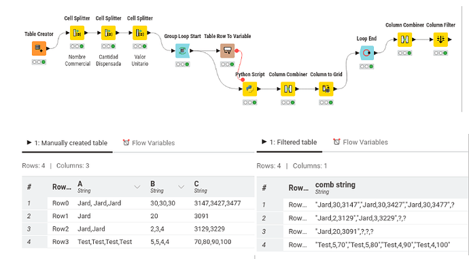Screen dimensions: 469x259
Task: Open Flow Variables tab in right panel
Action: tap(361, 142)
